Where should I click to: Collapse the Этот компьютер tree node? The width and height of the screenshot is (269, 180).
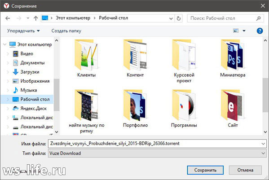pyautogui.click(x=5, y=44)
